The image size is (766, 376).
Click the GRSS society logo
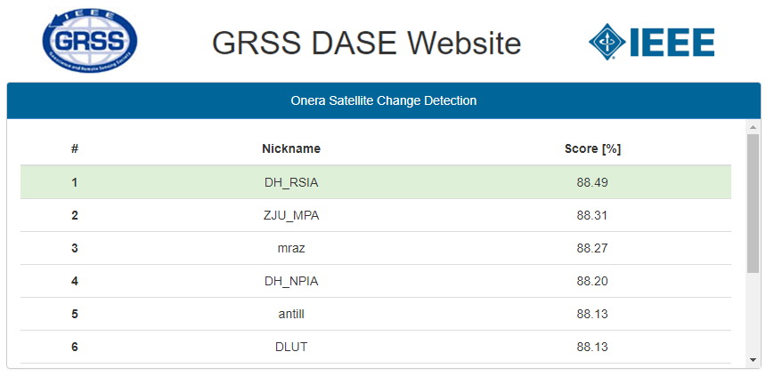click(x=90, y=41)
